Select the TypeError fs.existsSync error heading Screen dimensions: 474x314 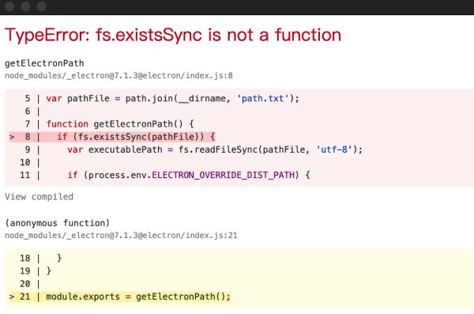pyautogui.click(x=173, y=35)
